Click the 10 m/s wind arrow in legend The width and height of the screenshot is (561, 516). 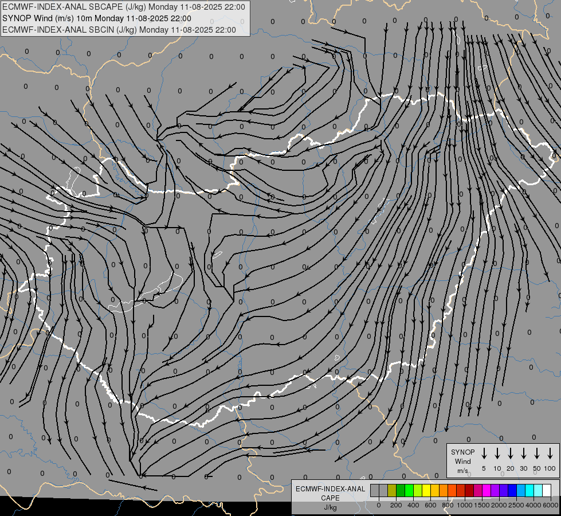tap(497, 454)
